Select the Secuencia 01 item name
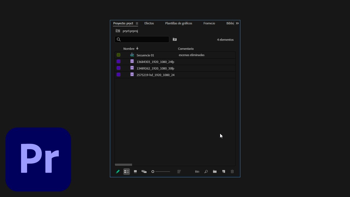The image size is (350, 197). coord(145,55)
